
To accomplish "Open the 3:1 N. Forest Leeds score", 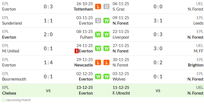I will tap(158, 21).
